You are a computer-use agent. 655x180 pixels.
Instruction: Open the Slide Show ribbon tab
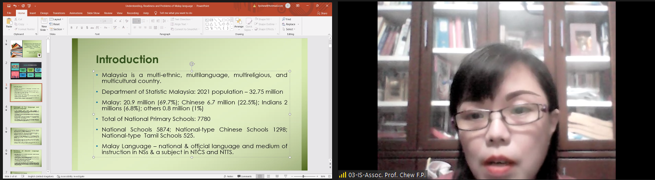(93, 13)
